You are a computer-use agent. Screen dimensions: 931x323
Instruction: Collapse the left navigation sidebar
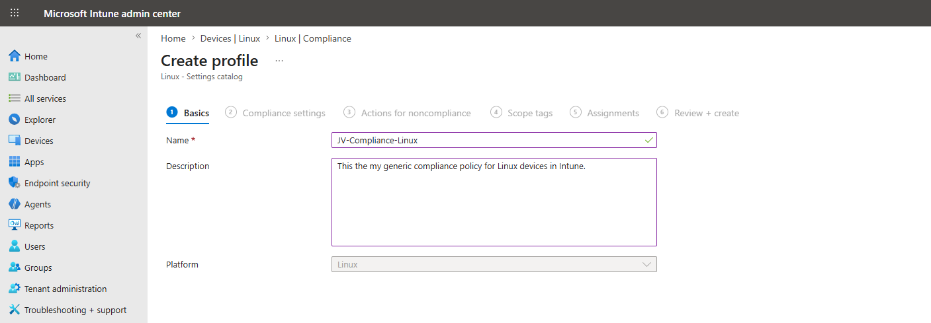tap(138, 36)
